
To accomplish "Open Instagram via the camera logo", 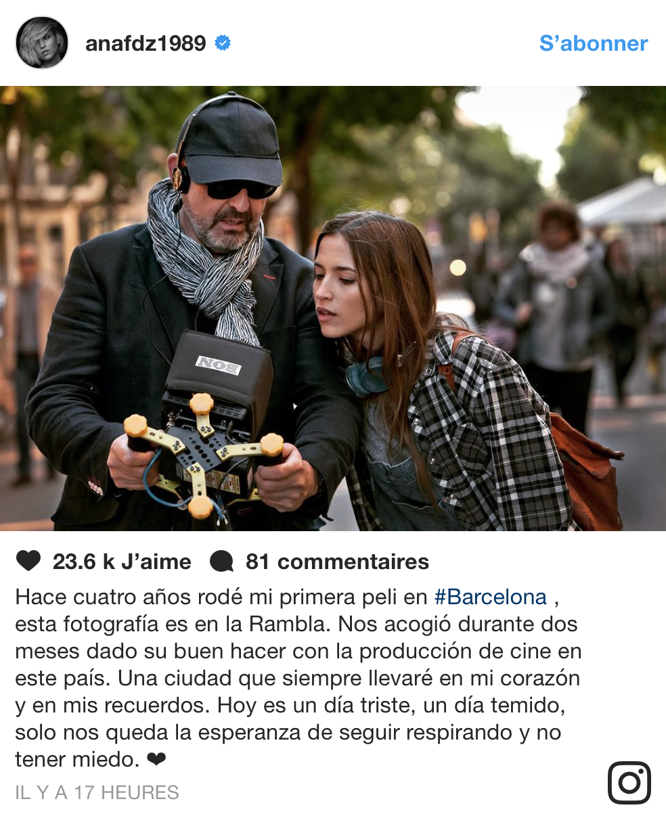I will point(629,783).
